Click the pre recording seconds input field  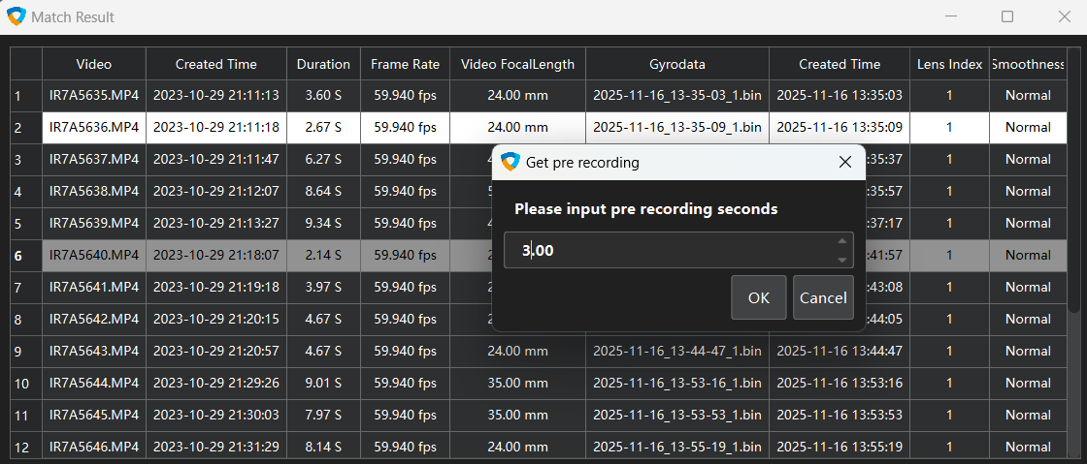(x=670, y=251)
